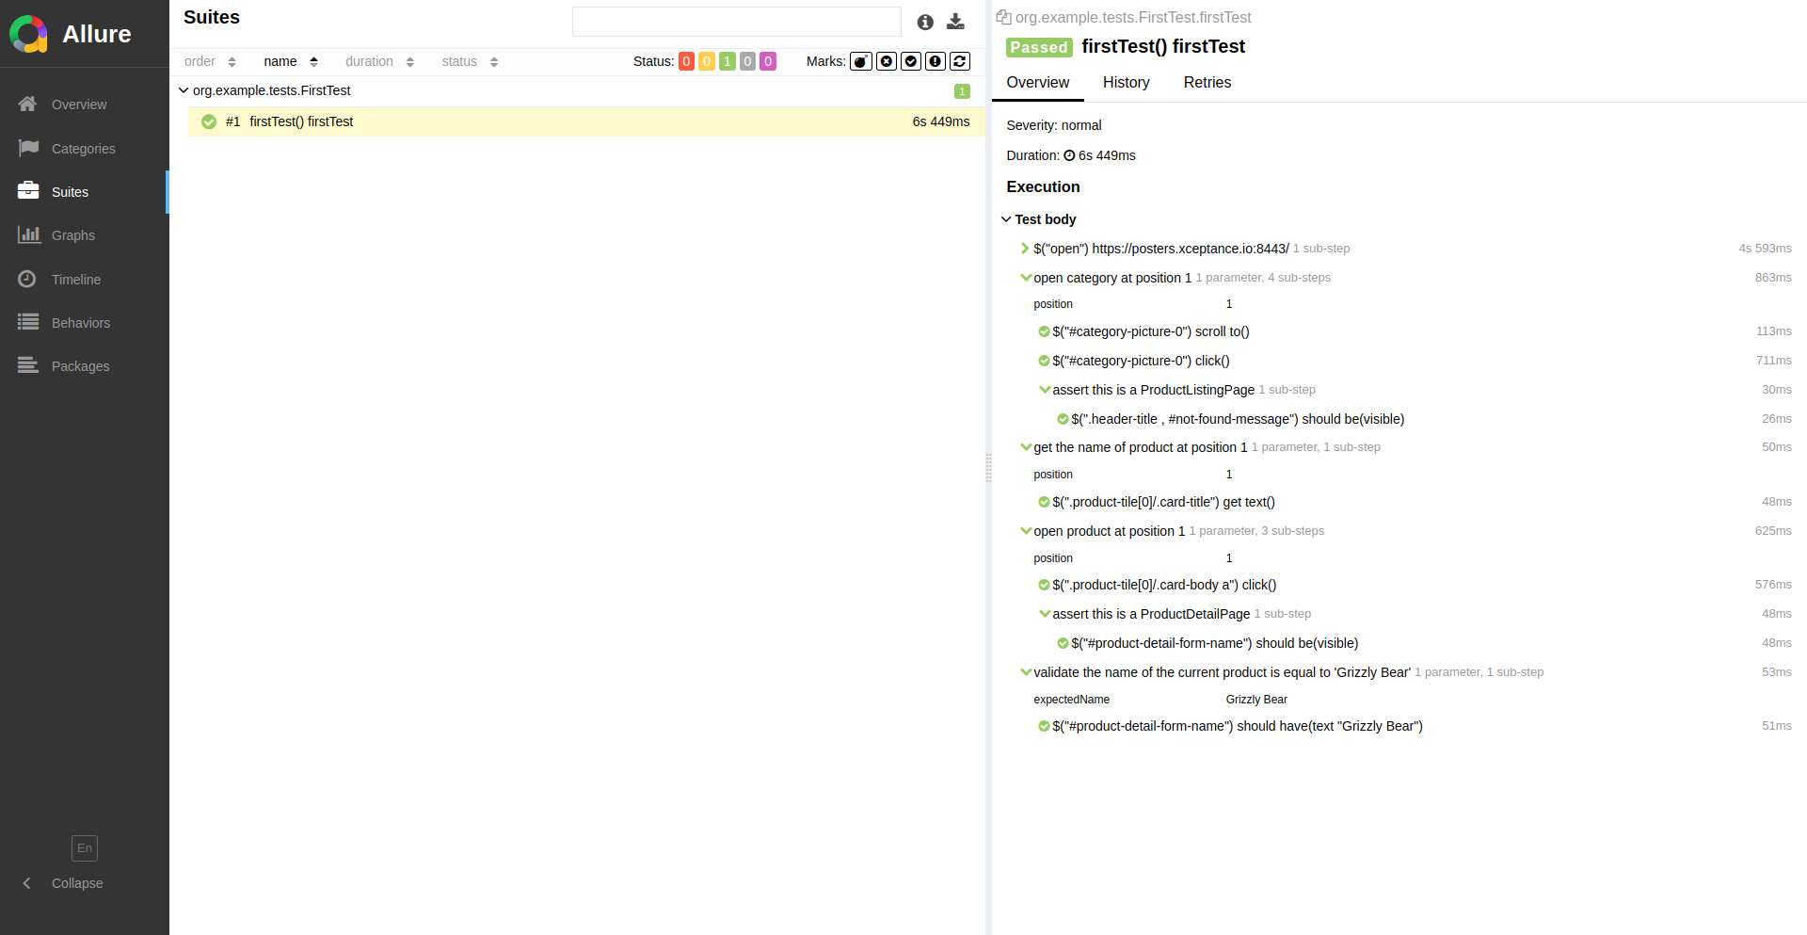Collapse the org.example.tests.FirstTest suite
This screenshot has height=935, width=1807.
[x=184, y=90]
